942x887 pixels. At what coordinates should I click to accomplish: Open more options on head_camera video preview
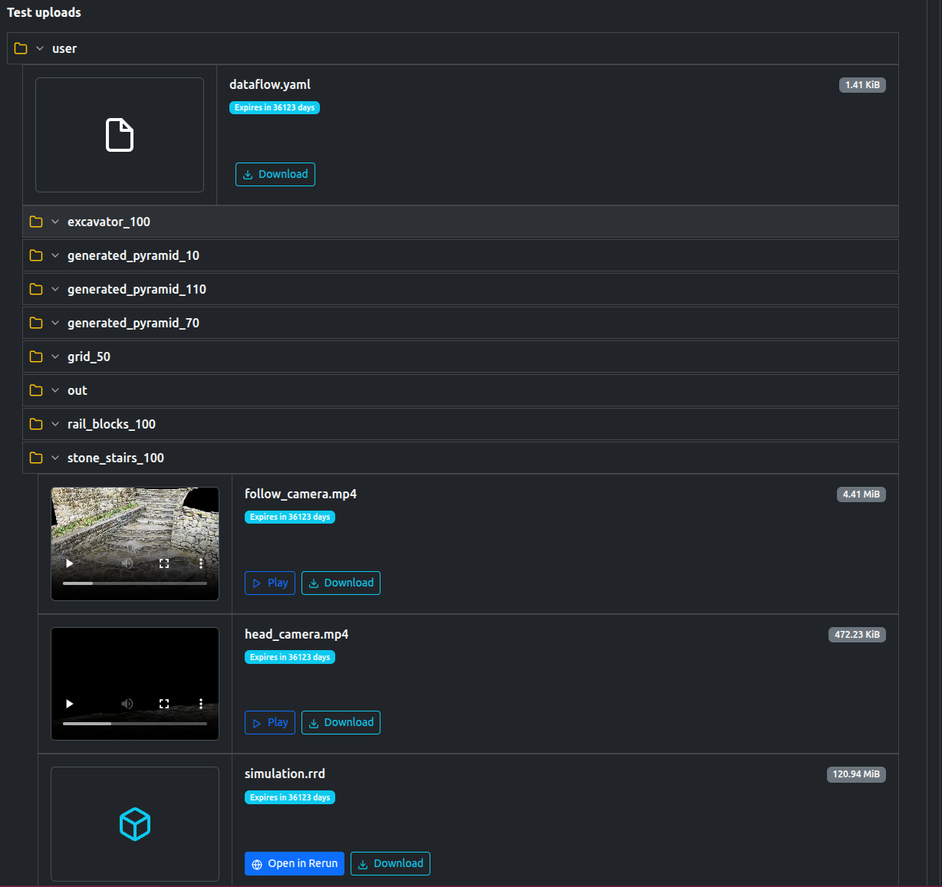point(201,704)
